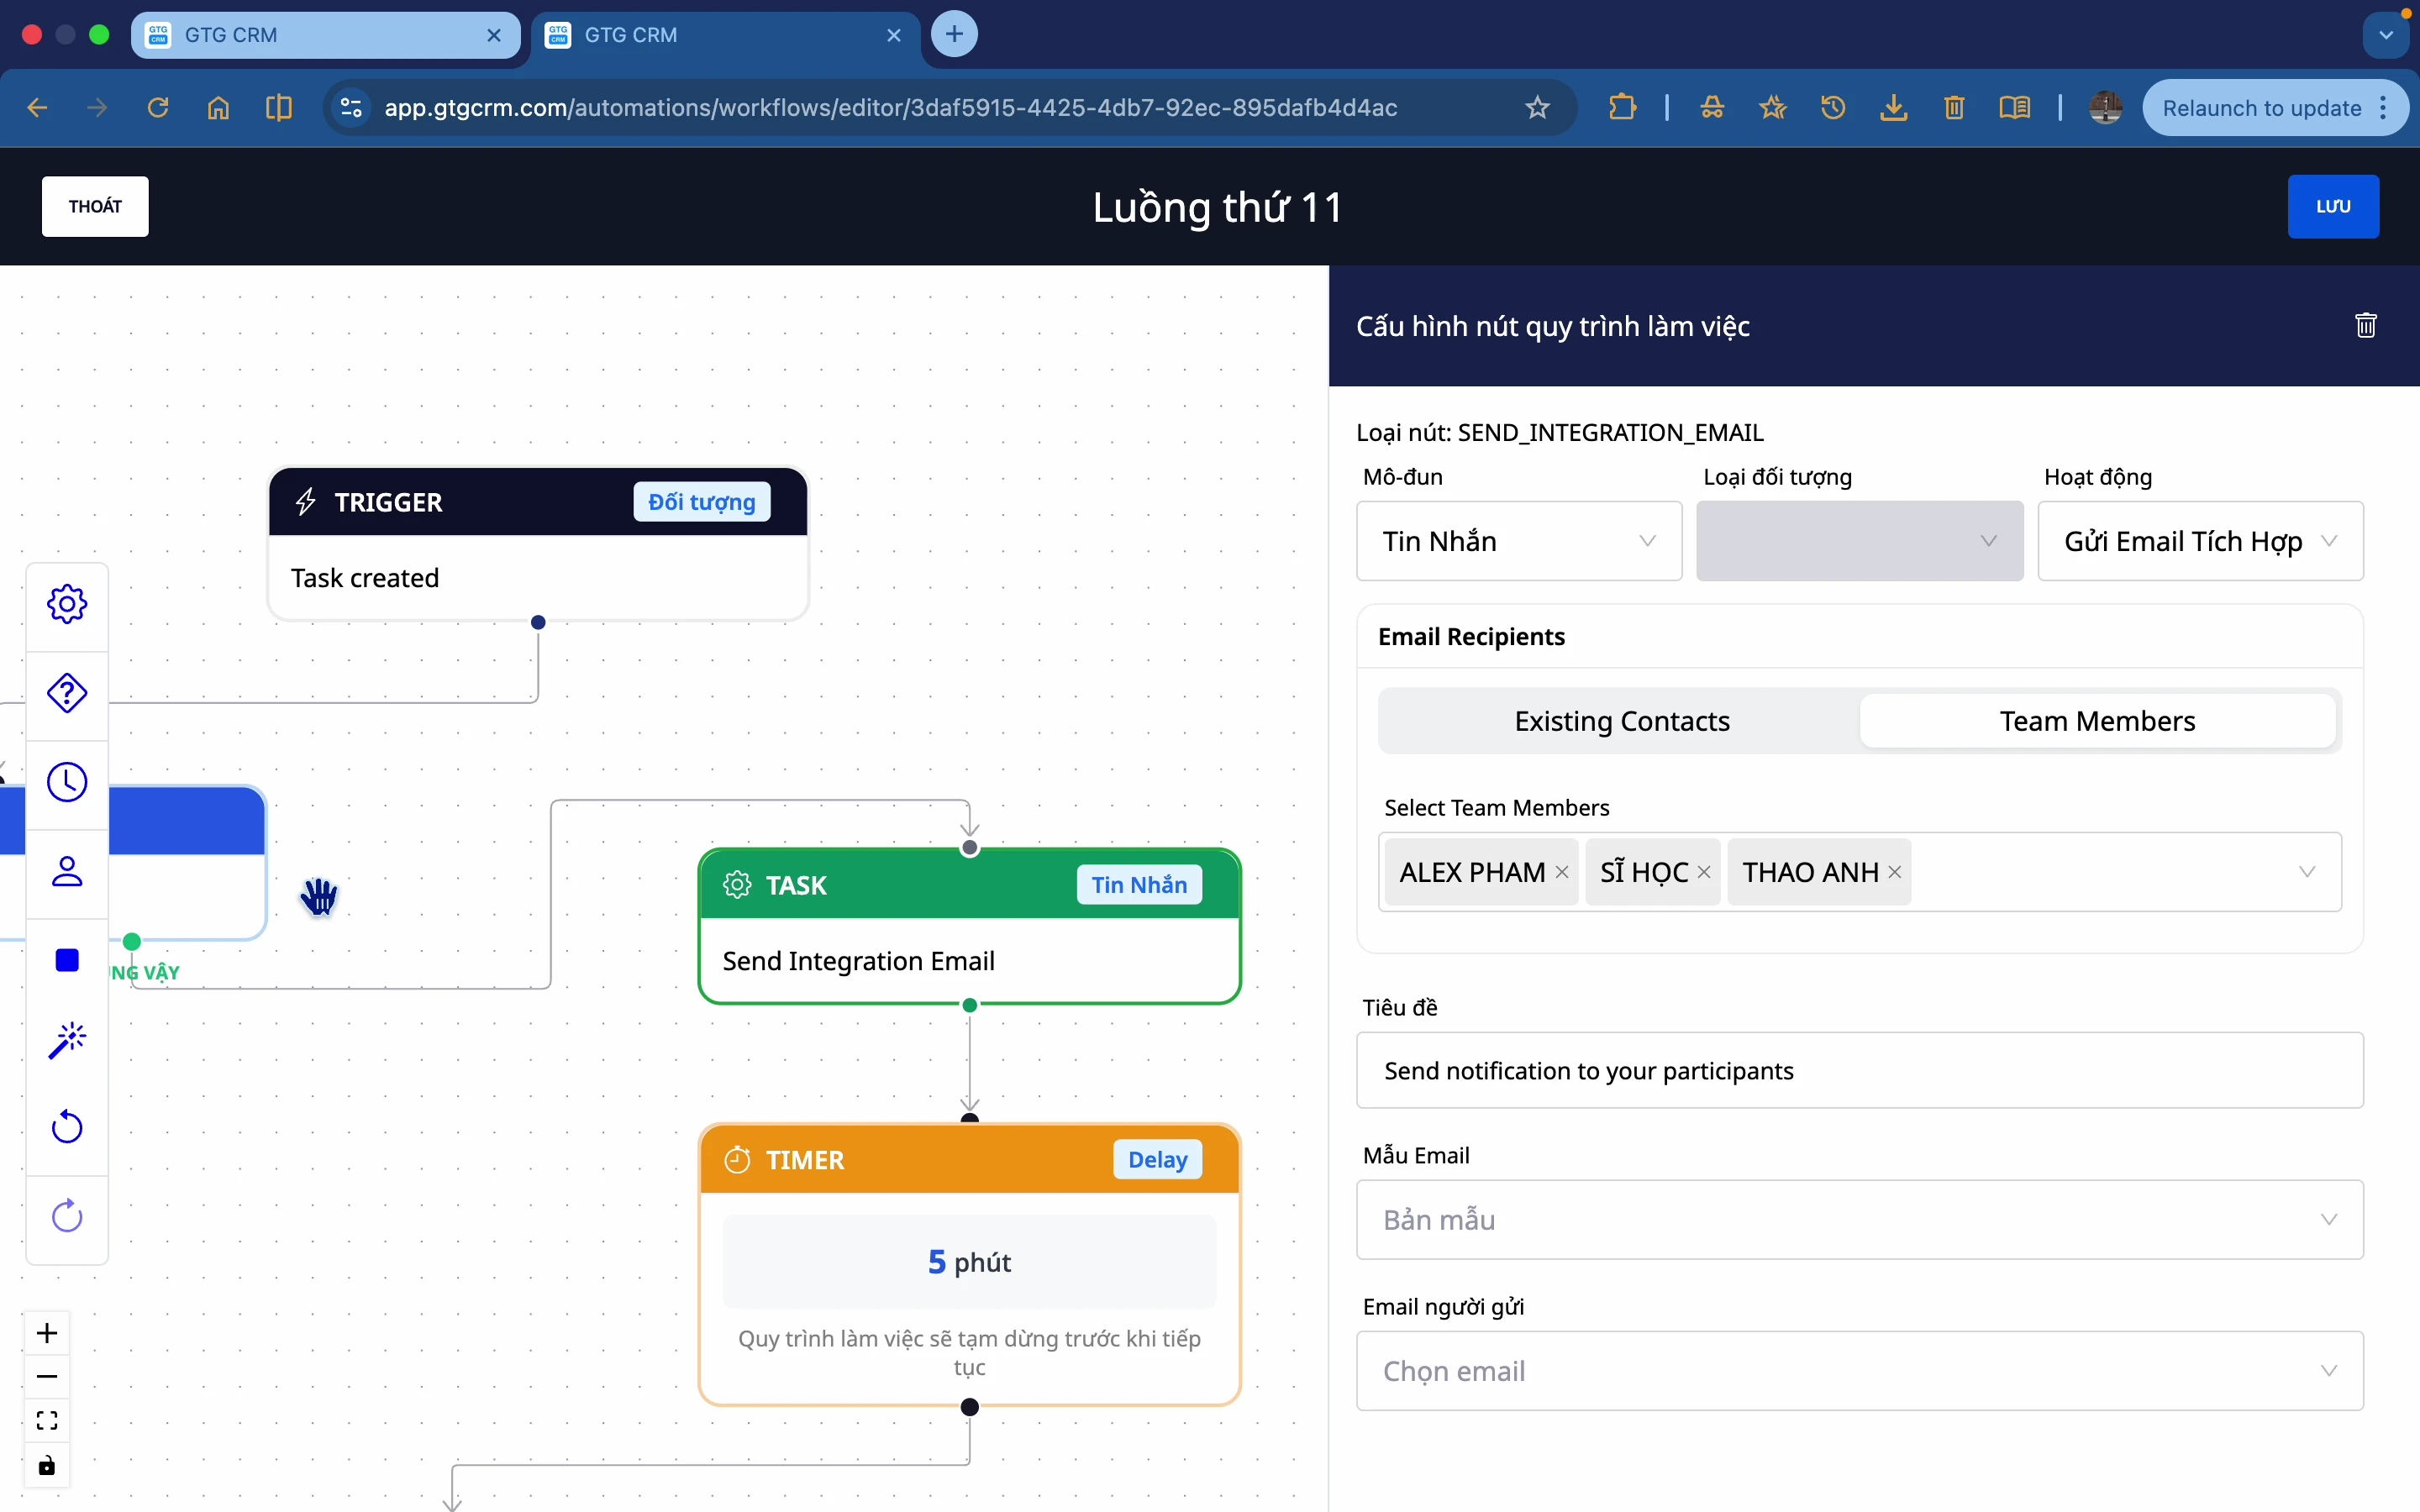This screenshot has height=1512, width=2420.
Task: Toggle canvas lock icon
Action: pos(47,1466)
